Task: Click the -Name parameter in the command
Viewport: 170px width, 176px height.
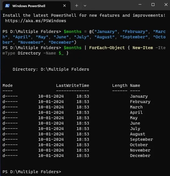Action: click(50, 53)
